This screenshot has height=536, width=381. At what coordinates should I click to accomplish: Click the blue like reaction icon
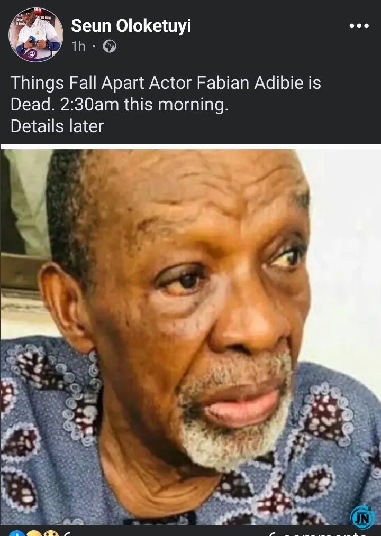click(x=17, y=533)
